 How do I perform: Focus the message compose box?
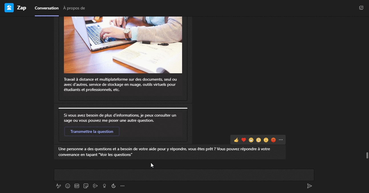184,175
